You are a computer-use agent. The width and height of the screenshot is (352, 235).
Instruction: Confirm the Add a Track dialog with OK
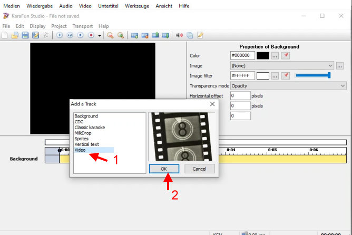pos(164,169)
